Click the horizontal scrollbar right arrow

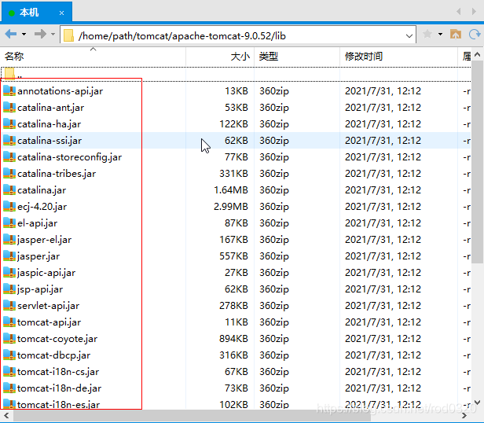click(464, 416)
